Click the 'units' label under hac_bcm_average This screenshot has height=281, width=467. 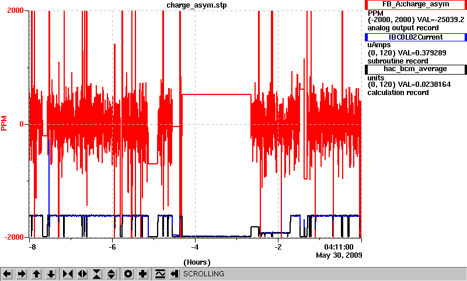point(376,78)
